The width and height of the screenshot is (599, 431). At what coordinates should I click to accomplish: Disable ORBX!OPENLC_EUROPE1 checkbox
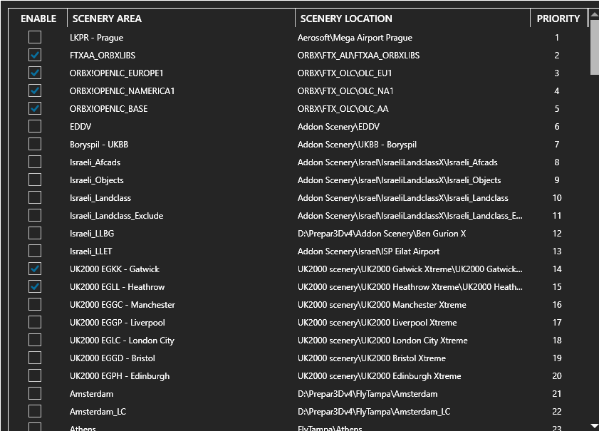click(x=35, y=73)
